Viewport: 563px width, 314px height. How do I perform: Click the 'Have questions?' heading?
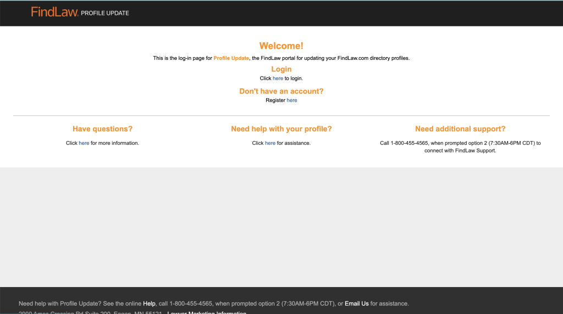click(102, 129)
